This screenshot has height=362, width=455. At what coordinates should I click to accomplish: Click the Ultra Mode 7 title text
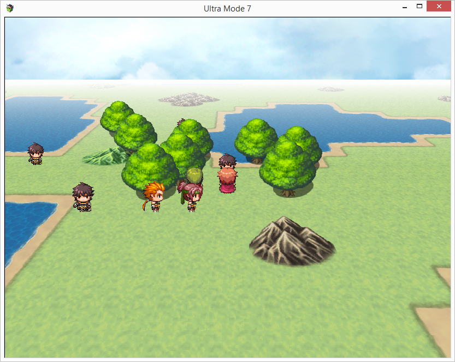[x=227, y=9]
